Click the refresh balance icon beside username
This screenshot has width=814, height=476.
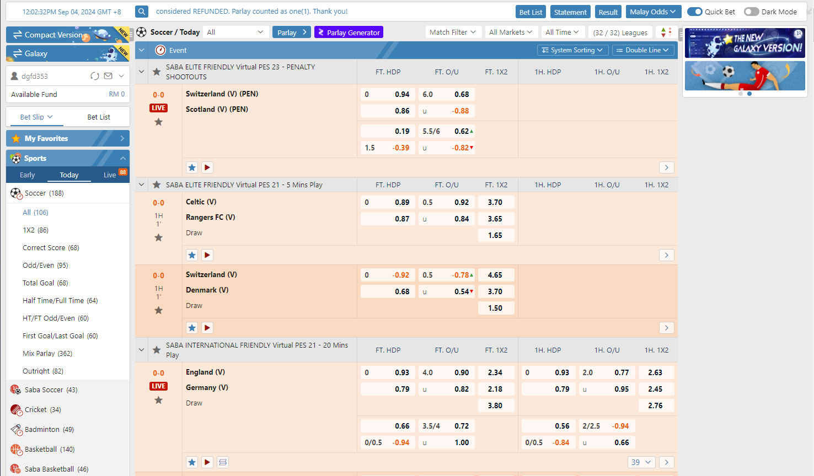[x=95, y=76]
